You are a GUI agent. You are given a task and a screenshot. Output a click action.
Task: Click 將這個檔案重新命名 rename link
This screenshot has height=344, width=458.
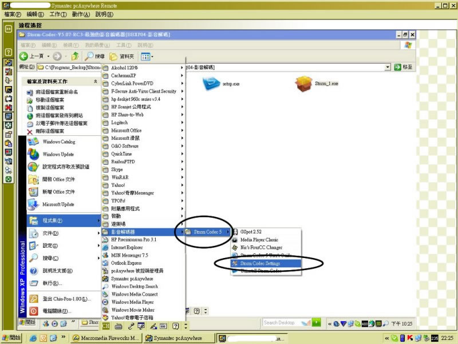(x=57, y=92)
